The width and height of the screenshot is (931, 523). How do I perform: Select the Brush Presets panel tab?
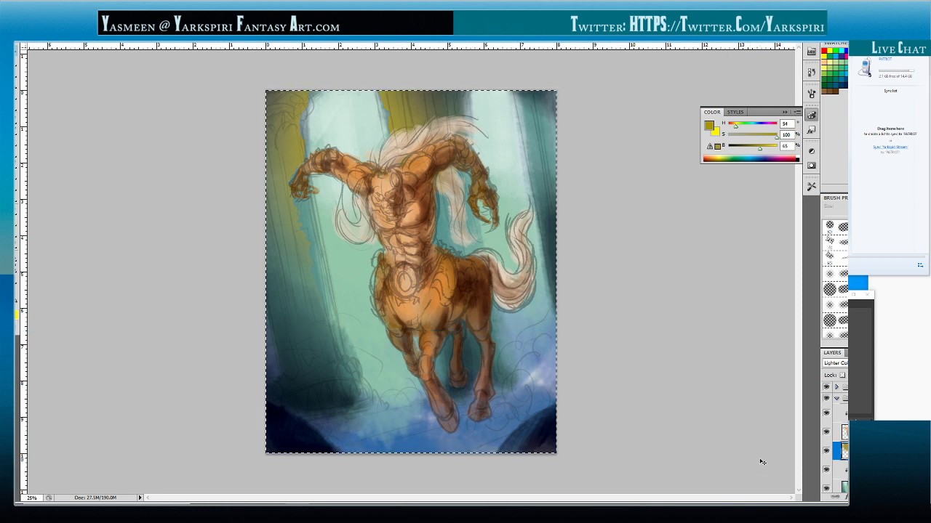pos(835,198)
